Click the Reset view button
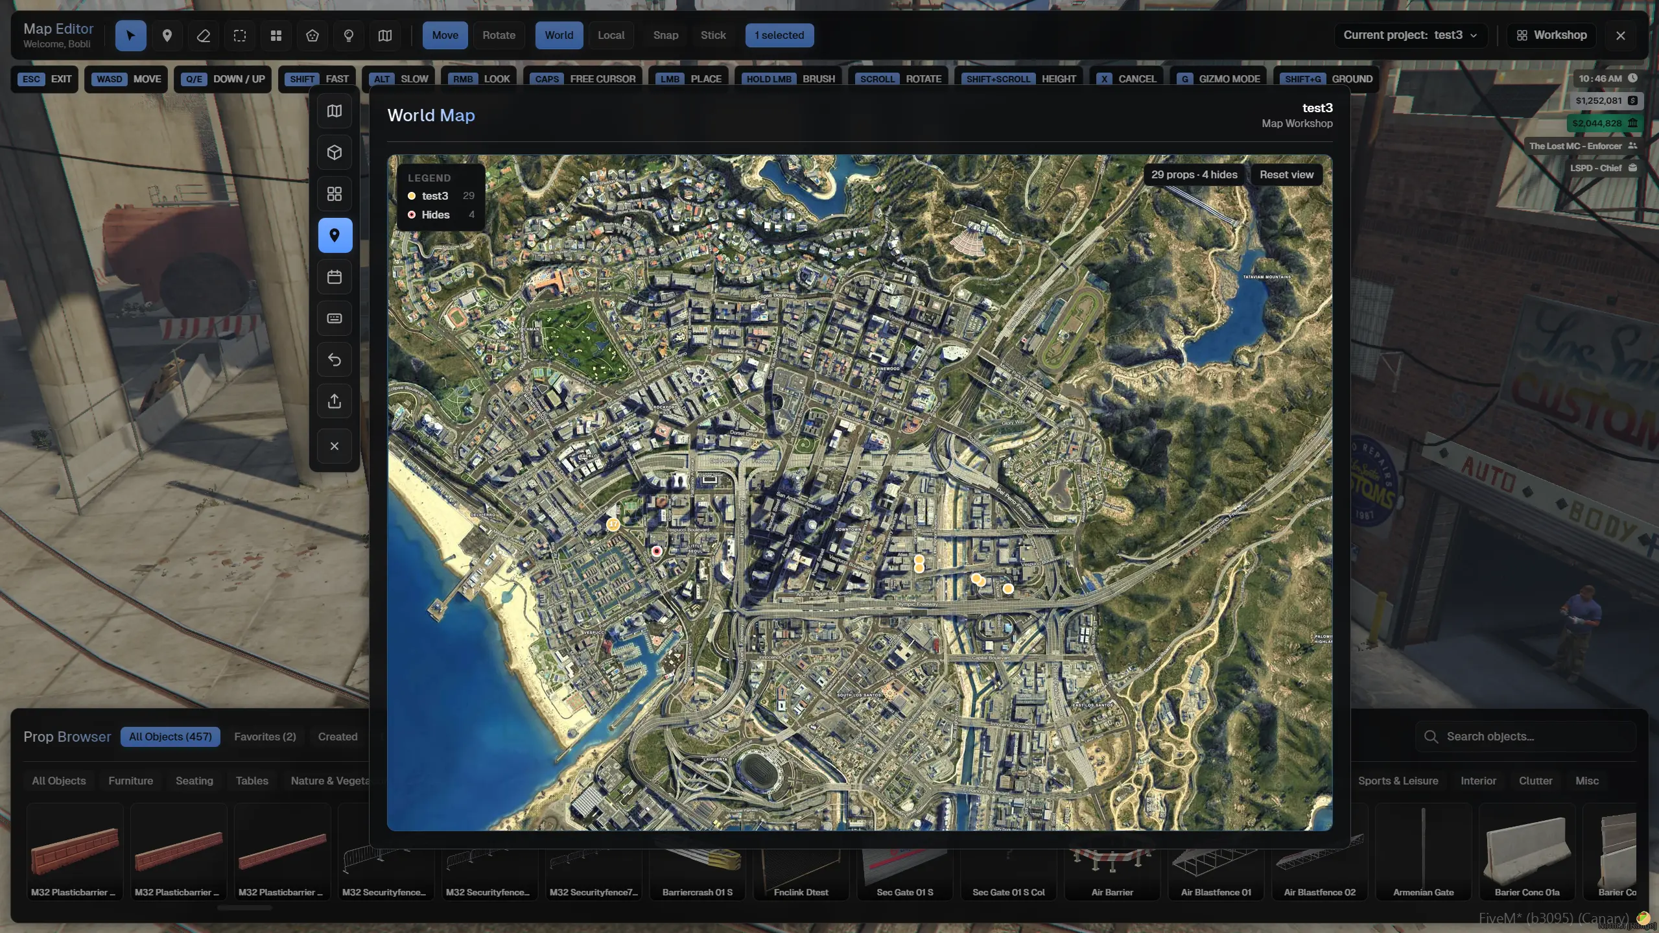Screen dimensions: 1659x933 (1286, 175)
